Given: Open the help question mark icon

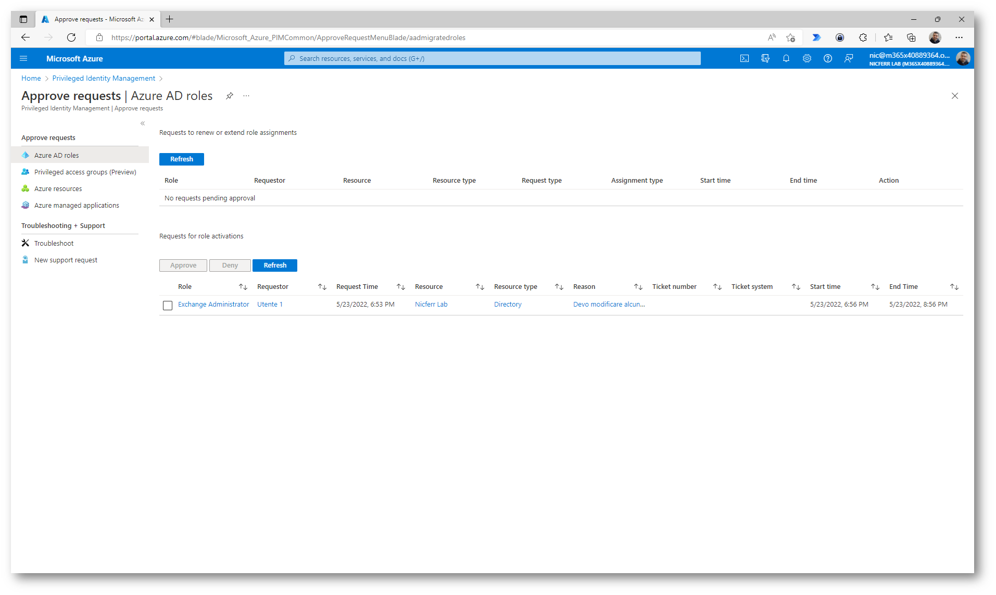Looking at the screenshot, I should pos(828,58).
